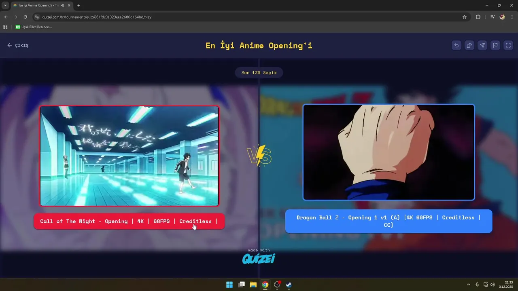Open the Chrome three-dot menu
This screenshot has height=291, width=518.
512,17
